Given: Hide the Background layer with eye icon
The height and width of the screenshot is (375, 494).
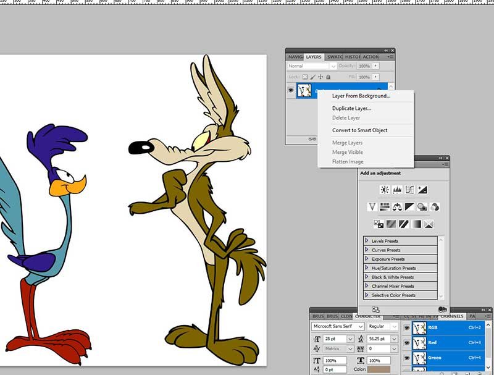Looking at the screenshot, I should (x=291, y=90).
